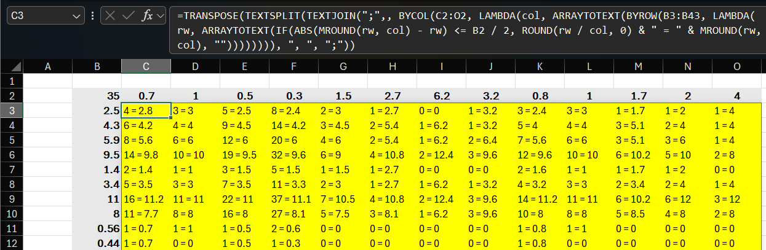Select row 1 header
The width and height of the screenshot is (766, 250).
coord(12,80)
